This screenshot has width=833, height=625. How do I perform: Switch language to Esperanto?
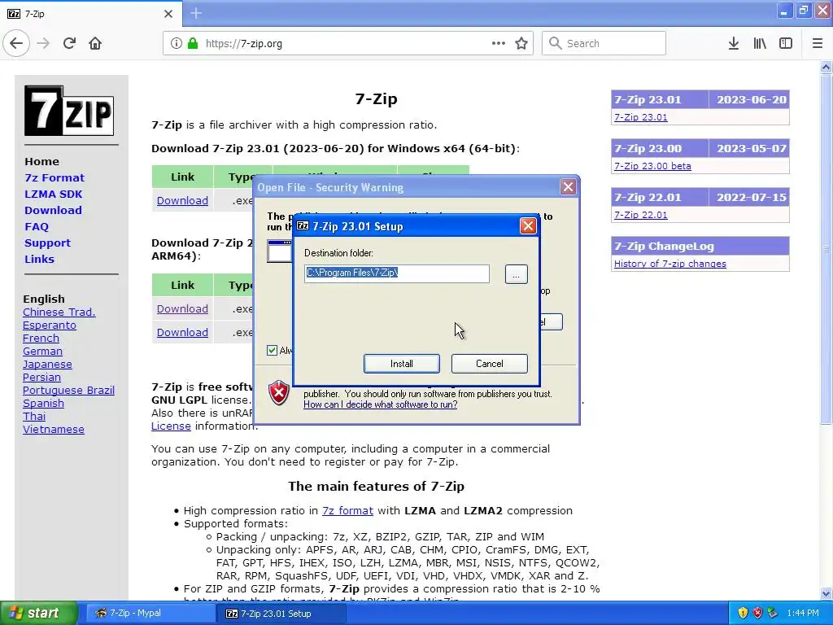(x=50, y=326)
